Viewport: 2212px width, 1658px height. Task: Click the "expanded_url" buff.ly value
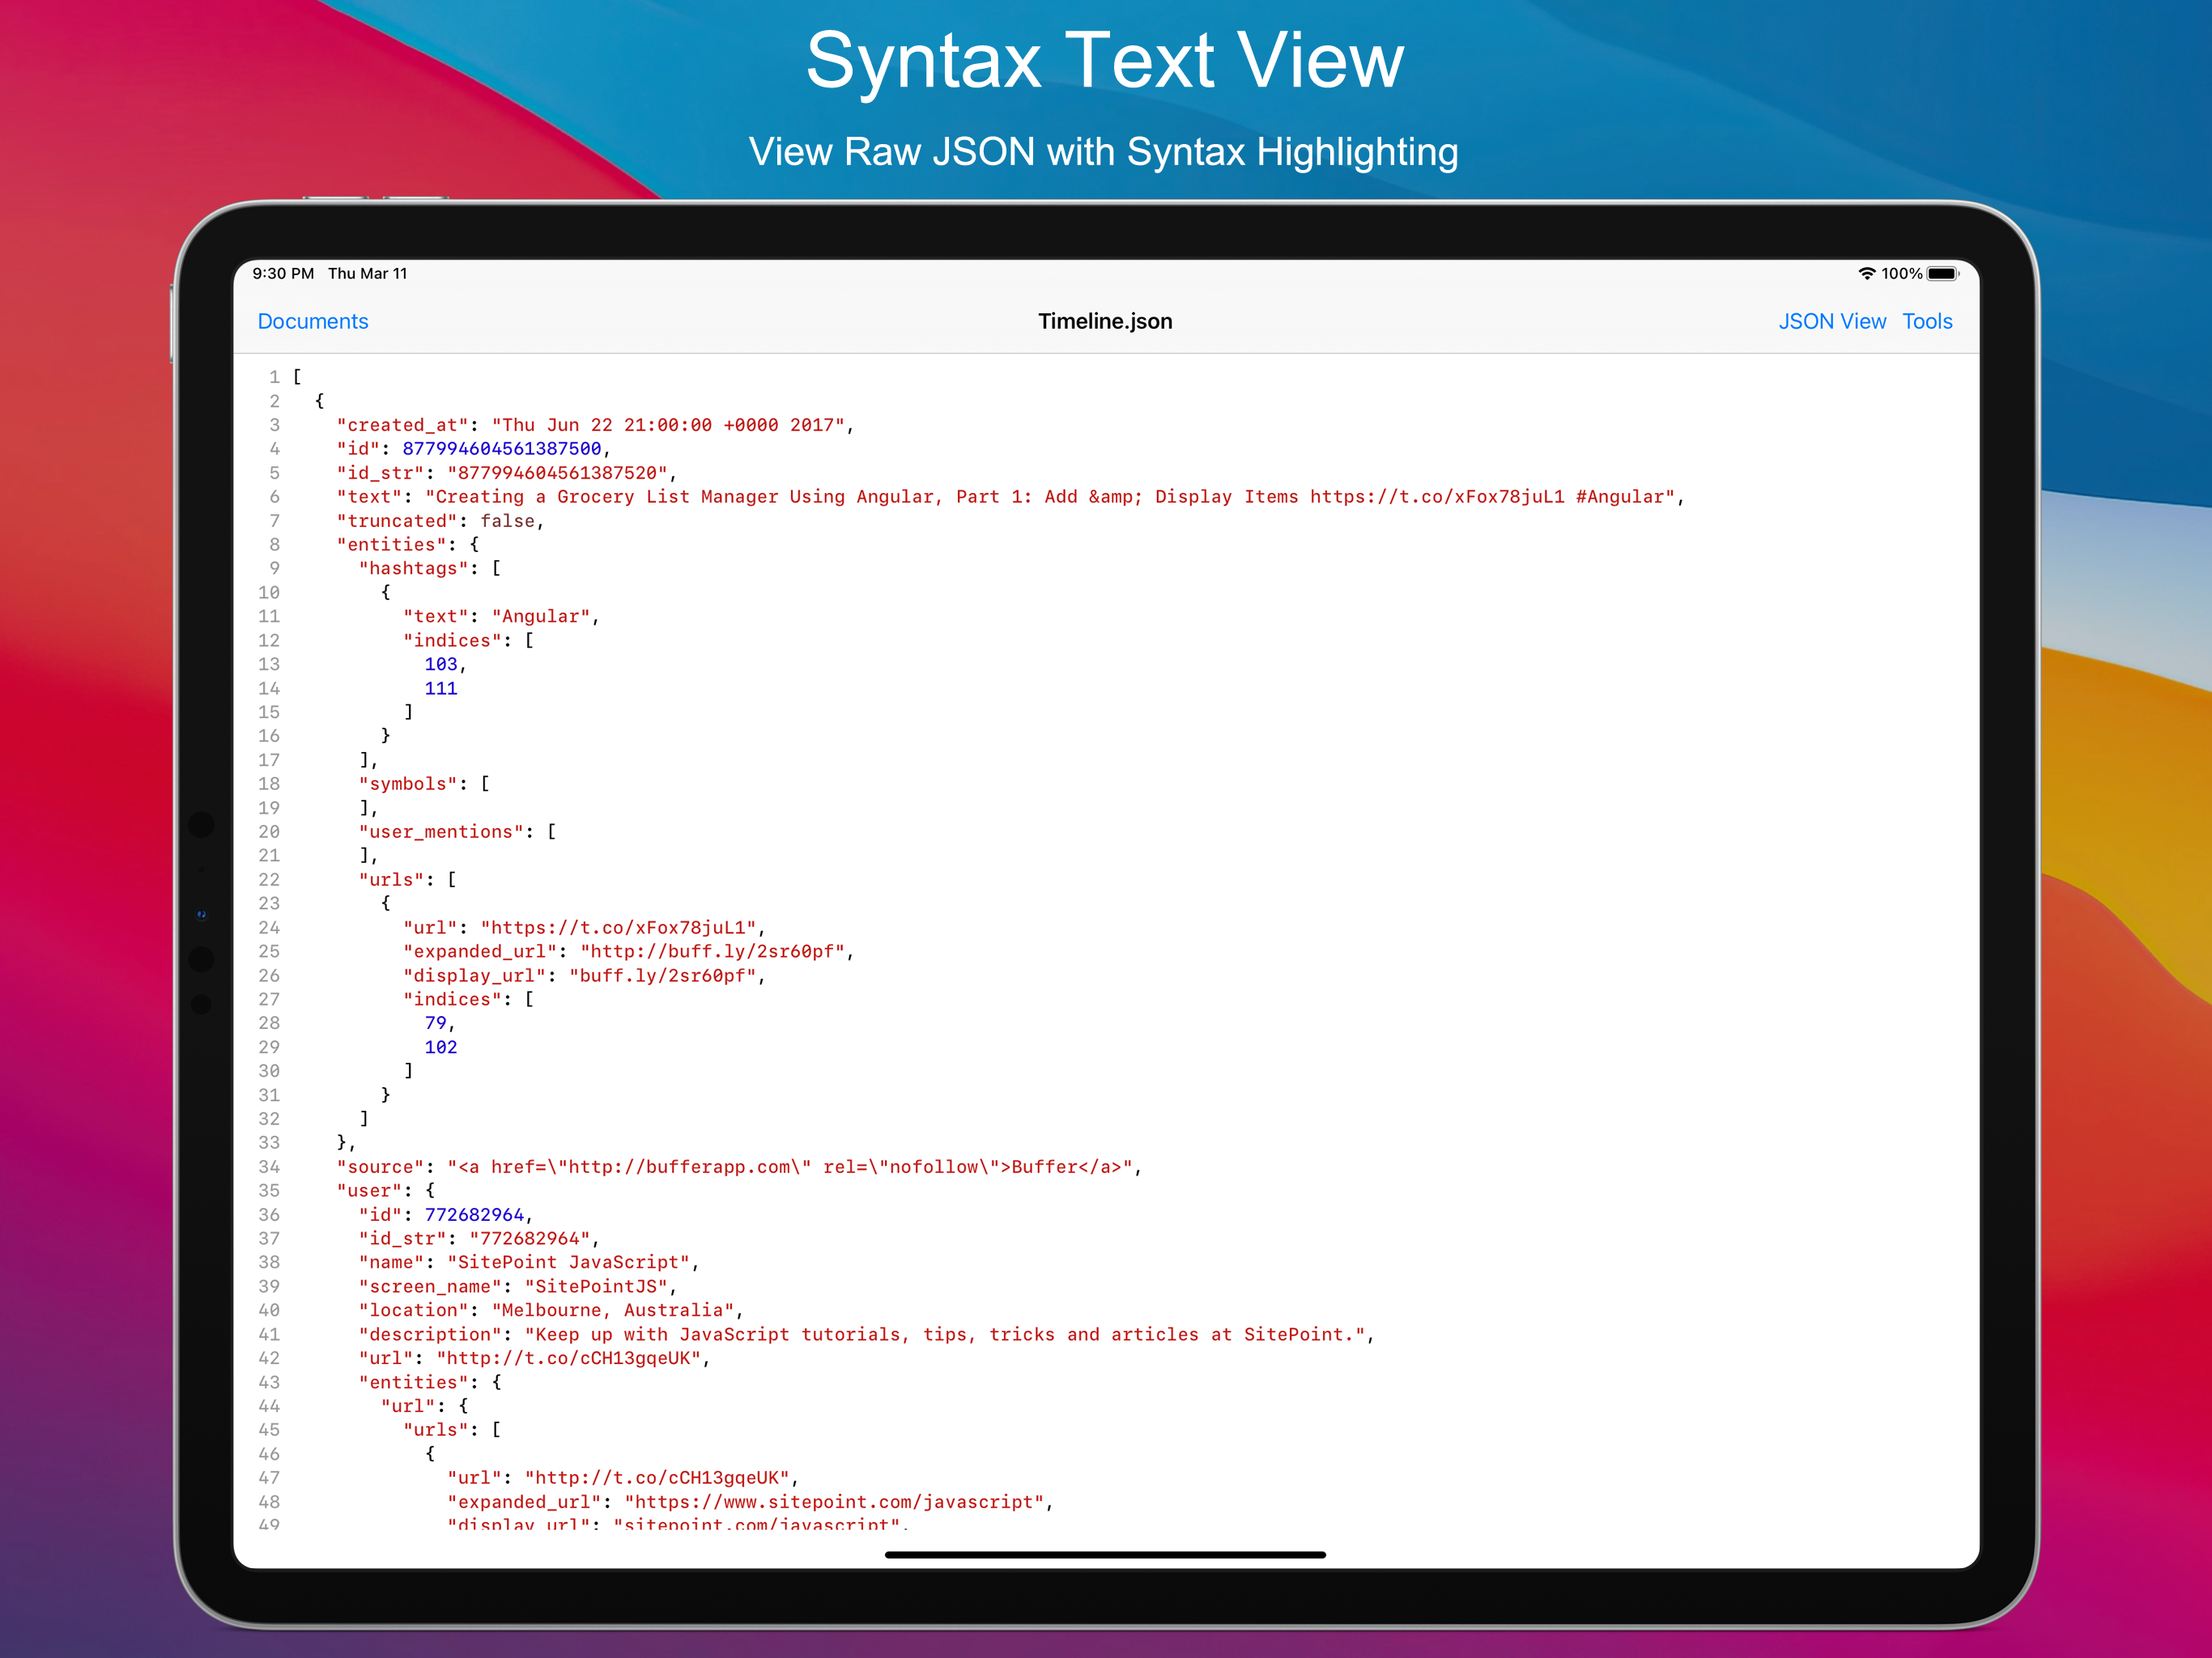[x=712, y=951]
